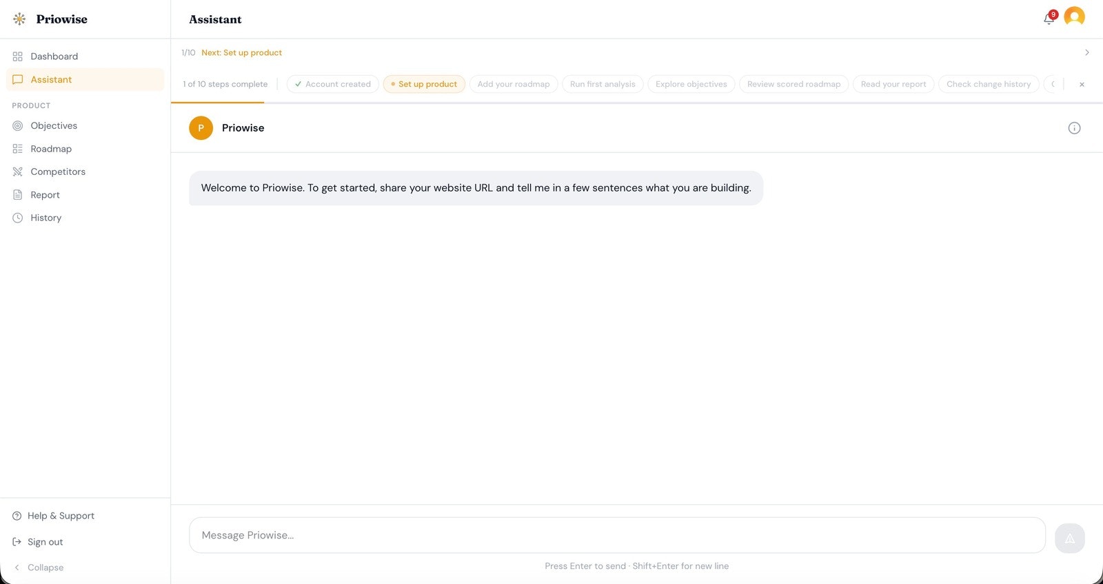Click the '1/10' step counter
The image size is (1103, 584).
point(188,52)
